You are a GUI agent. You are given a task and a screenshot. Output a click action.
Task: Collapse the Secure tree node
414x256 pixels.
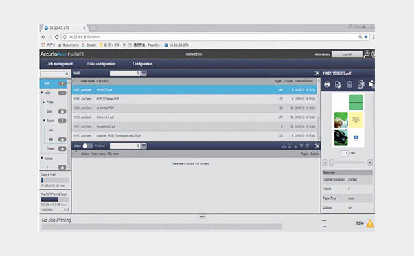point(42,158)
